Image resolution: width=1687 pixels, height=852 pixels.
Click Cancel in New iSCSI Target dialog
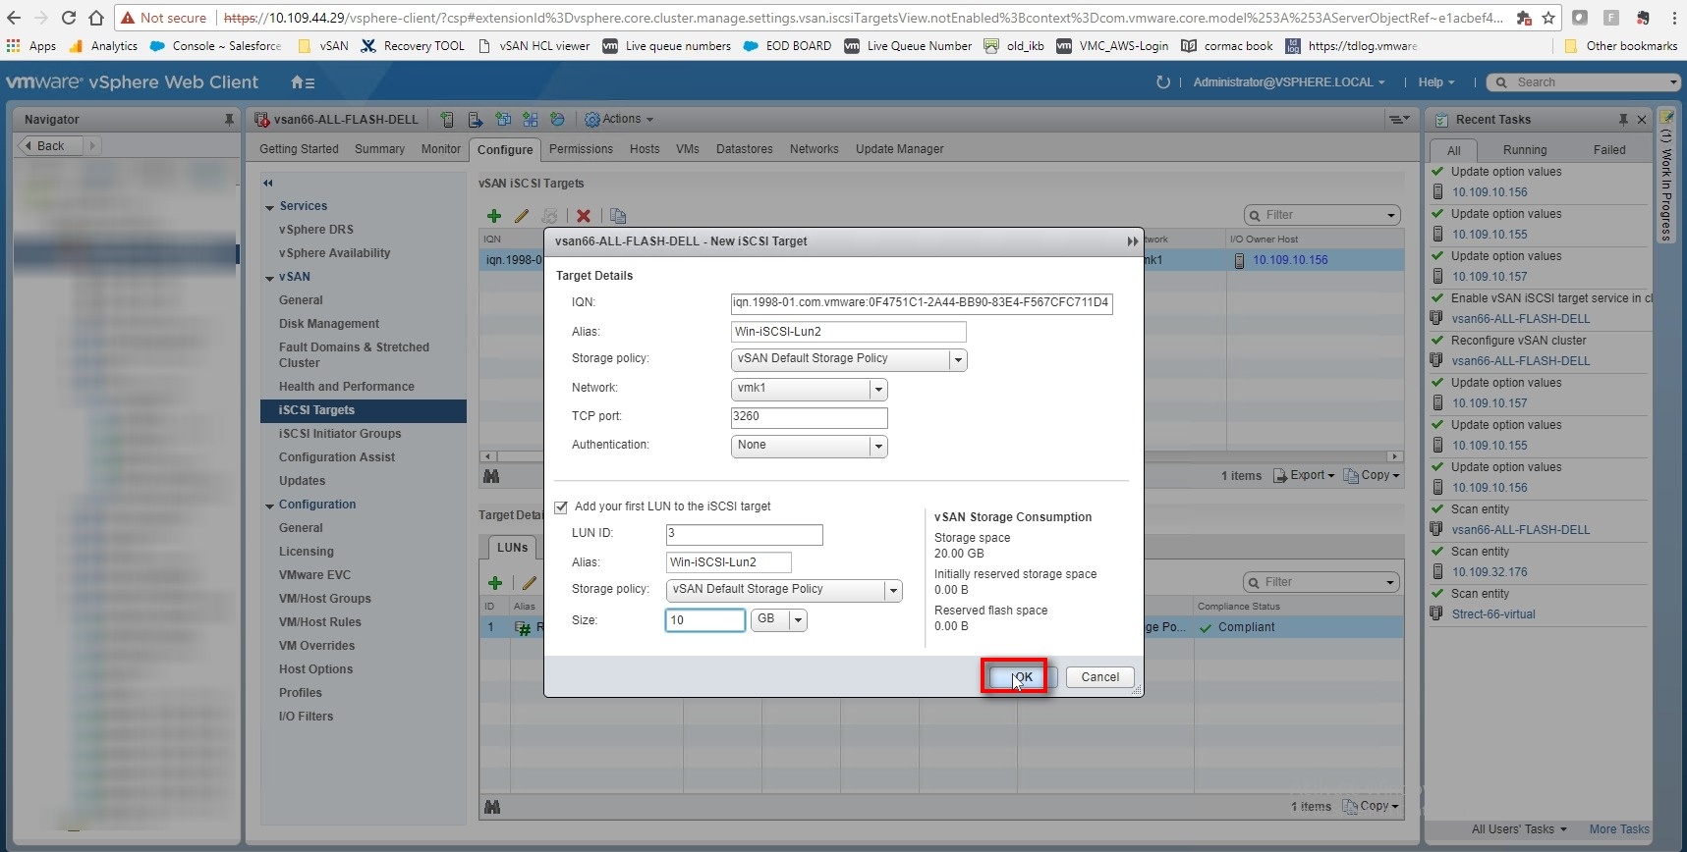coord(1099,677)
